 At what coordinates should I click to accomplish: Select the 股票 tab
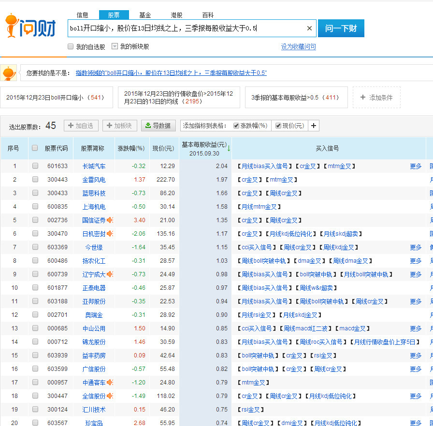coord(114,15)
